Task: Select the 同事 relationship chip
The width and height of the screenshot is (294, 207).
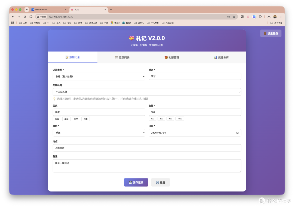Action: [x=85, y=119]
